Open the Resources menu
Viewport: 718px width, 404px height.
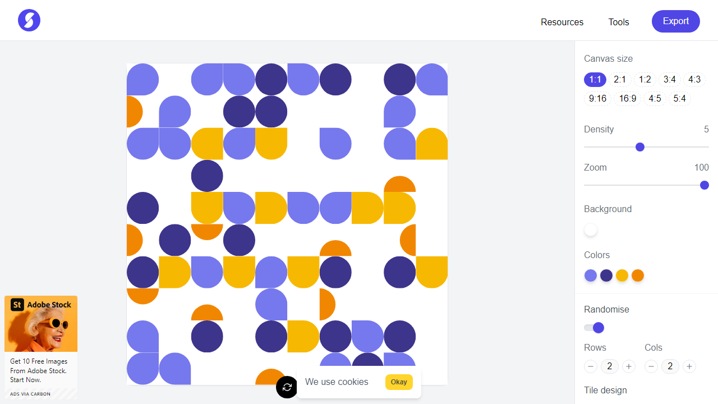[561, 22]
